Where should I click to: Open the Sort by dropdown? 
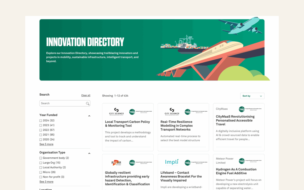[x=252, y=96]
